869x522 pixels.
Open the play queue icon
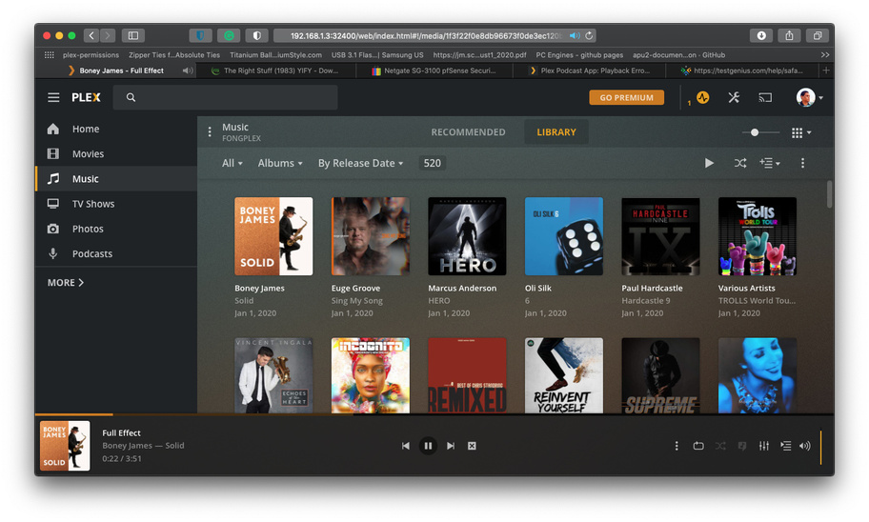click(785, 446)
